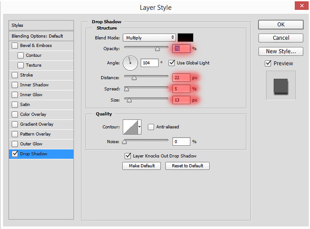
Task: Toggle the Preview checkbox
Action: click(268, 64)
